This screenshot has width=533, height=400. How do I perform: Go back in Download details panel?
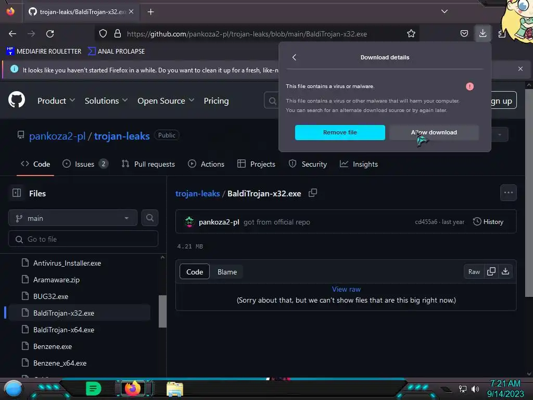point(295,57)
